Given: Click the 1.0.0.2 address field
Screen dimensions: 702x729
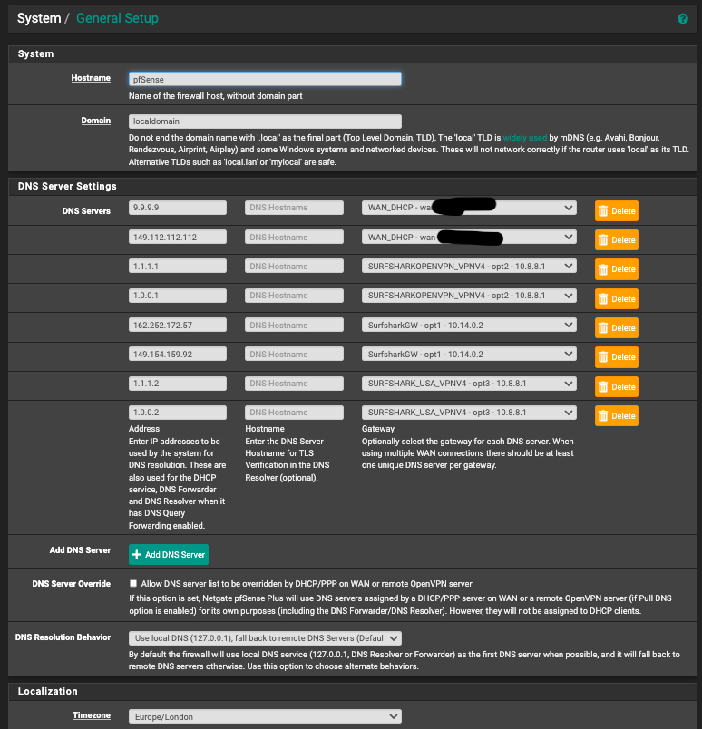Looking at the screenshot, I should tap(178, 413).
